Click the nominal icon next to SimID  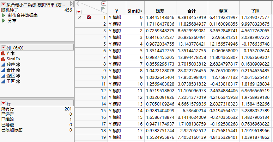(3, 59)
